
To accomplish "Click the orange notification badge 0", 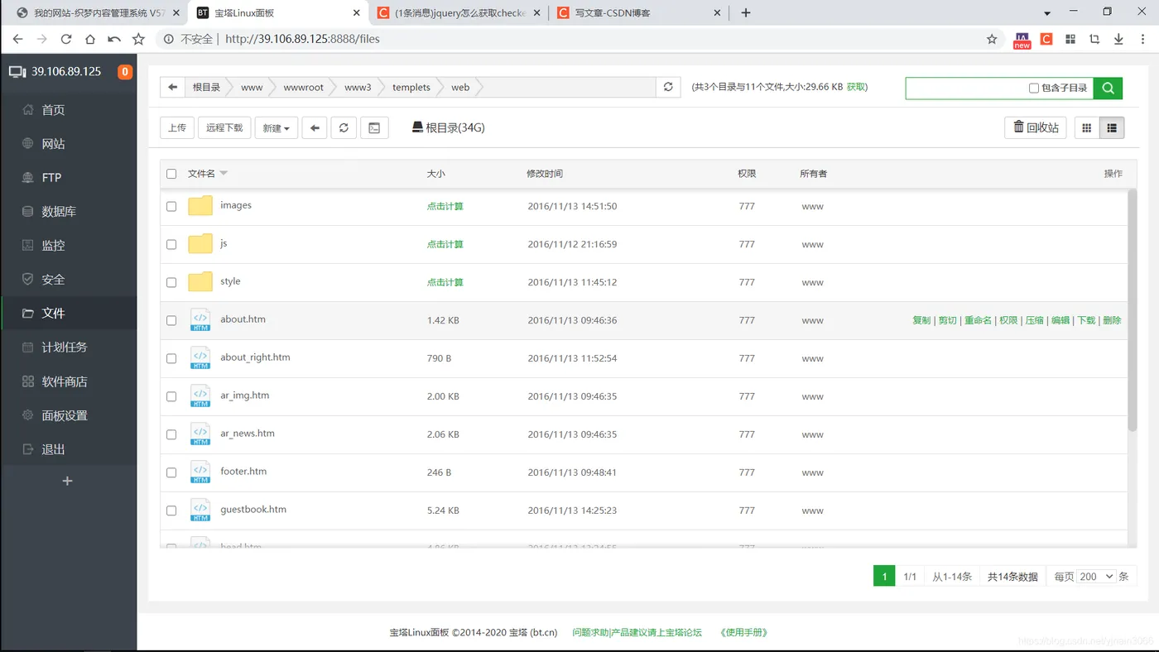I will click(x=125, y=72).
